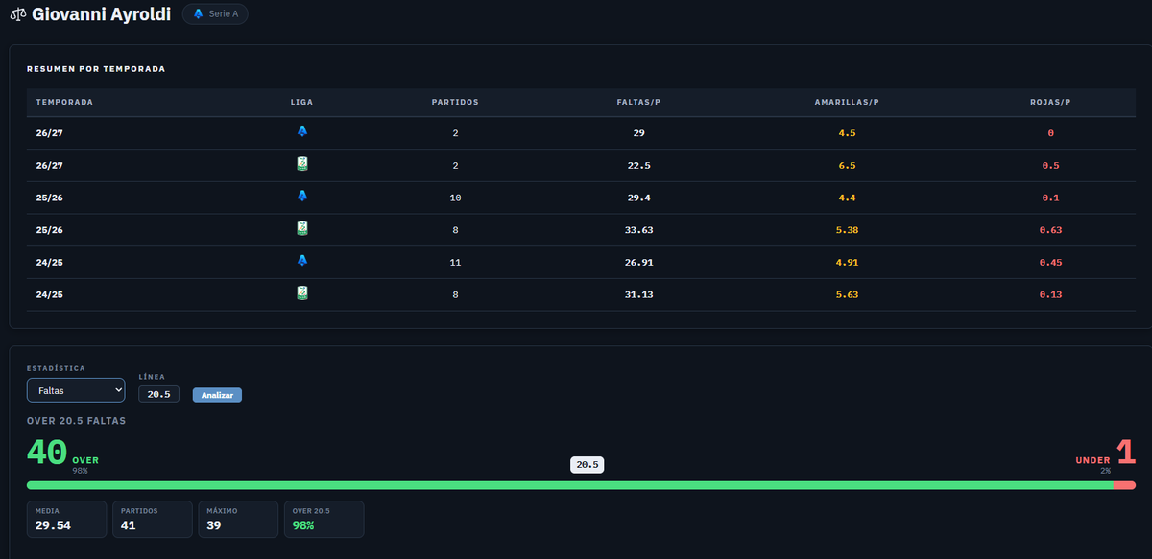Viewport: 1152px width, 559px height.
Task: Click the 26.91 fouls value
Action: tap(638, 262)
